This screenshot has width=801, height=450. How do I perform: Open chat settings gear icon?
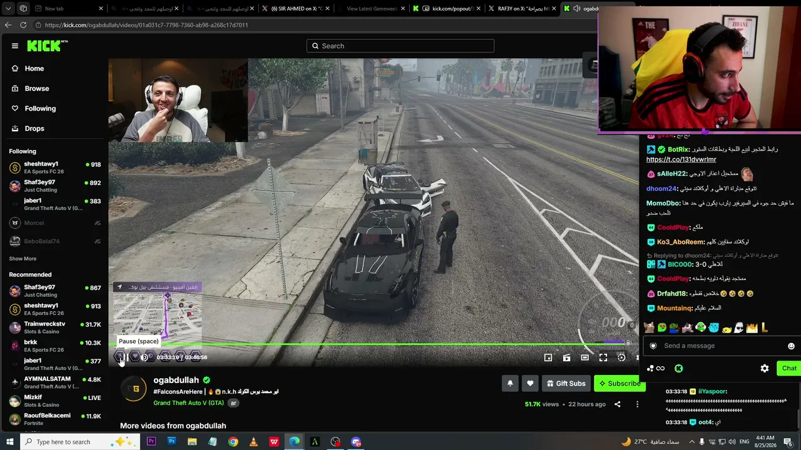click(765, 369)
